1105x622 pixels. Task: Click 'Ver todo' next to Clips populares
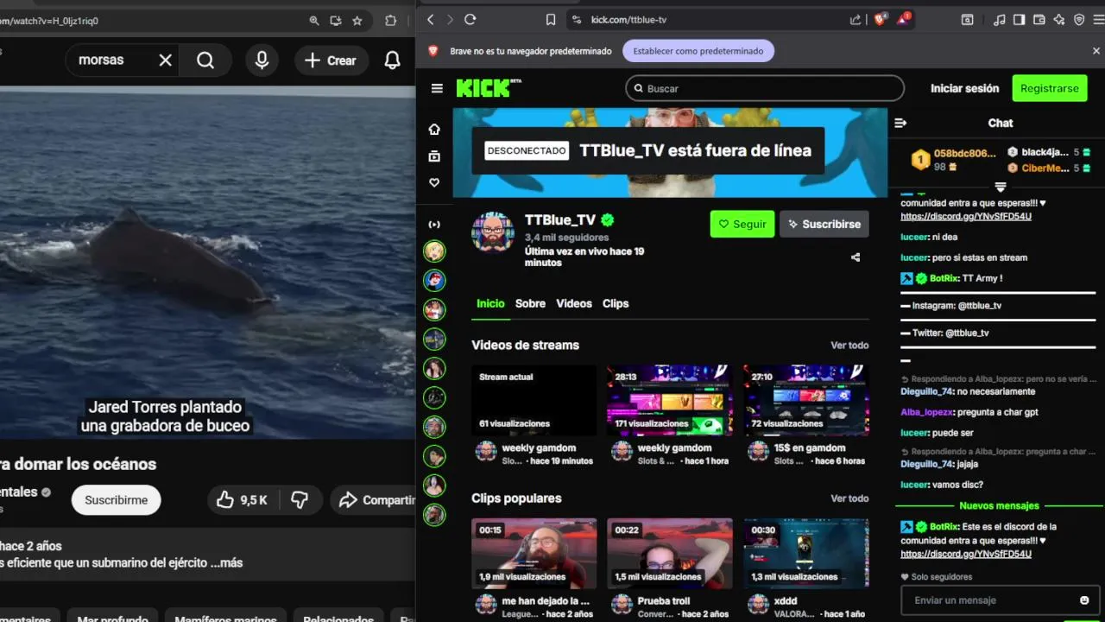pos(849,498)
